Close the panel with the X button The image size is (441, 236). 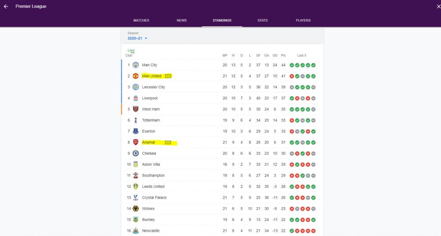point(438,6)
